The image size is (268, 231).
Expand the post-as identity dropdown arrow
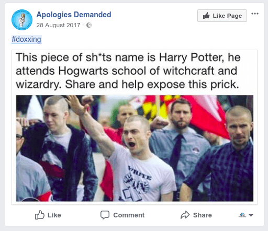point(251,215)
